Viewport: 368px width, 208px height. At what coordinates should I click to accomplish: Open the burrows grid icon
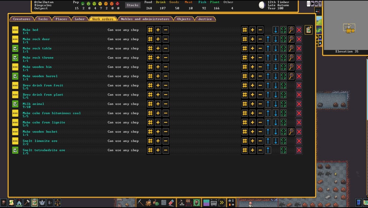point(206,202)
